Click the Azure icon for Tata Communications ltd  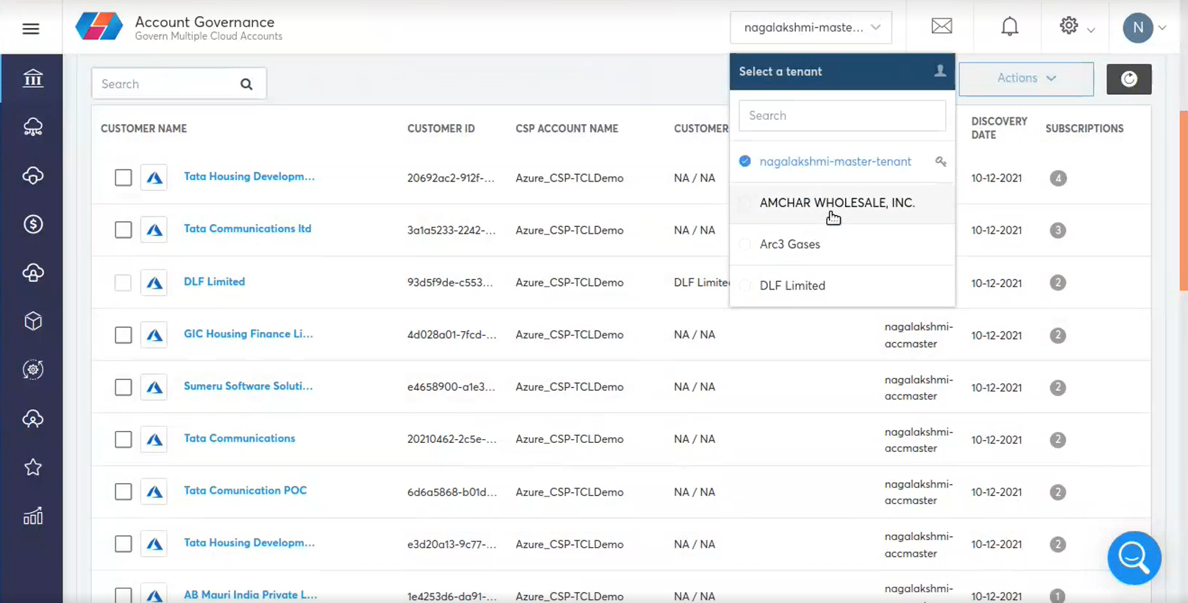(x=154, y=230)
